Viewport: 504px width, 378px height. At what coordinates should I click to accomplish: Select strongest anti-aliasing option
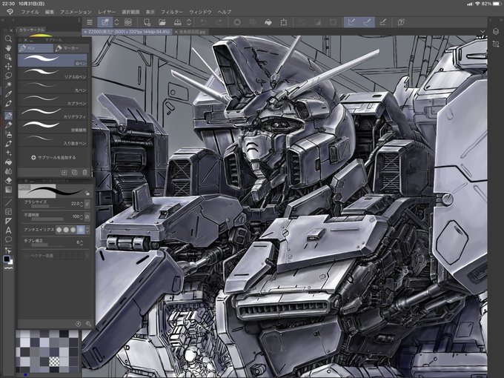tap(80, 230)
